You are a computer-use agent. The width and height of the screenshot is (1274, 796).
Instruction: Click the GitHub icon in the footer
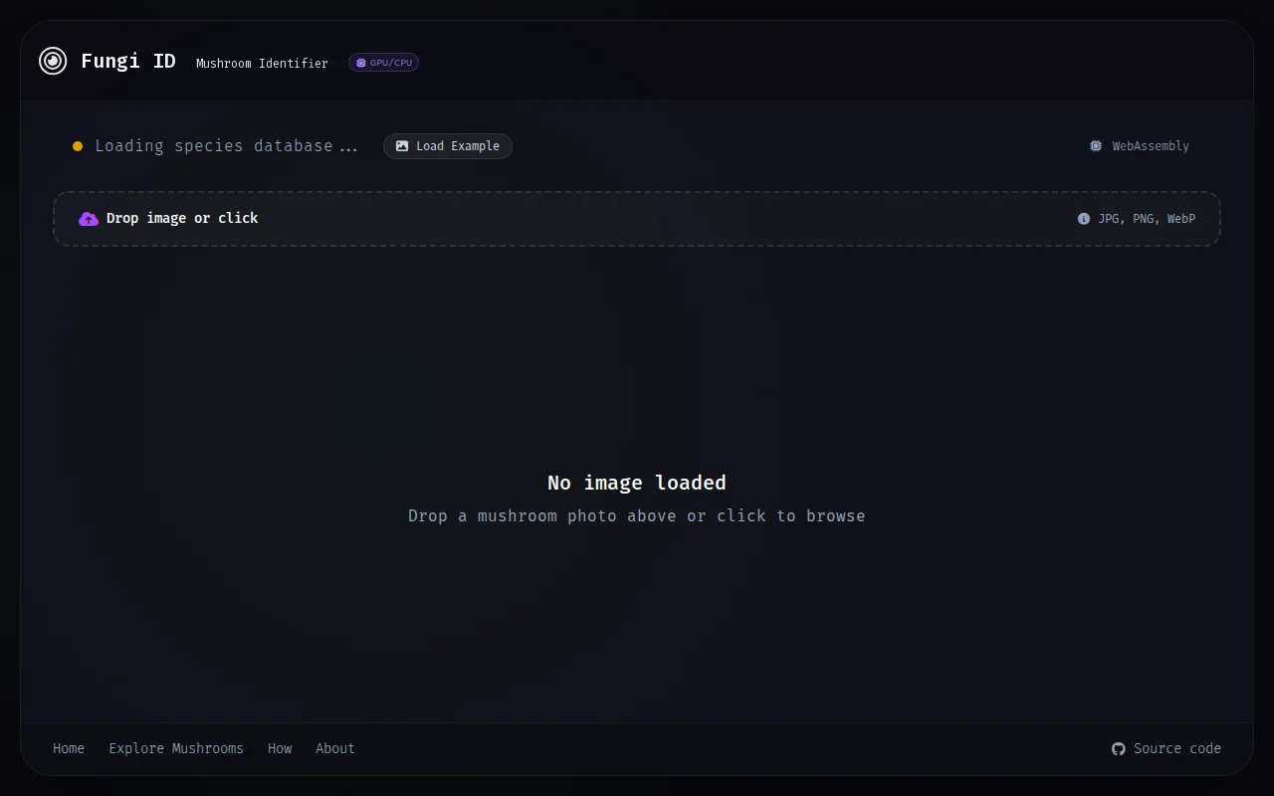pyautogui.click(x=1119, y=749)
